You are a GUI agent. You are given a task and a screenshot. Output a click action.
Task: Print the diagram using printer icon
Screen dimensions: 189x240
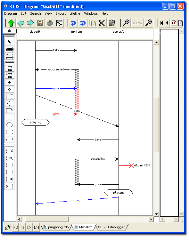tap(50, 23)
